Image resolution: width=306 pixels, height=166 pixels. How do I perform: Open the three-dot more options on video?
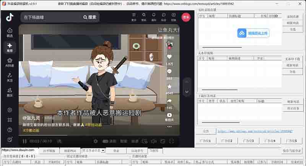[169, 127]
